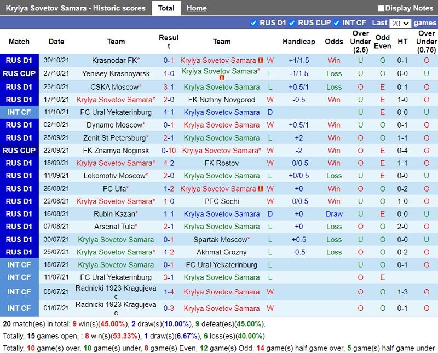Click HT score 1-3 in 05/07/21 row
The image size is (438, 353).
(x=402, y=292)
